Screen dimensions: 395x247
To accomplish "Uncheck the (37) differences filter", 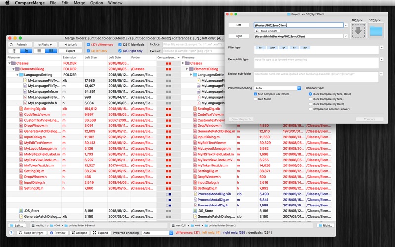I will coord(88,45).
